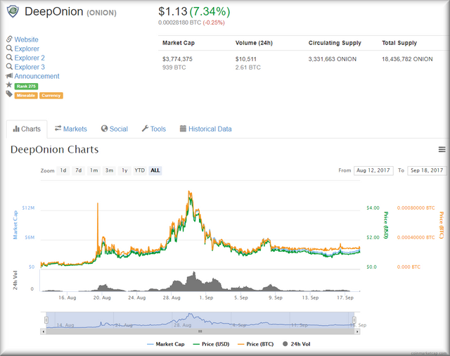
Task: Toggle the 24h Vol series in legend
Action: [x=297, y=344]
